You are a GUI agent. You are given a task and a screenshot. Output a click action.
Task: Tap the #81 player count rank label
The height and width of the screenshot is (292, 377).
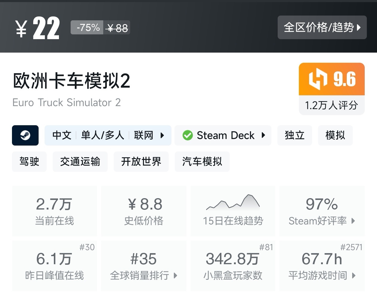266,247
